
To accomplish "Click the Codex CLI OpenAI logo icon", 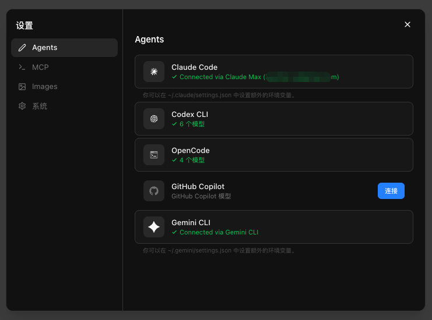I will pyautogui.click(x=154, y=119).
